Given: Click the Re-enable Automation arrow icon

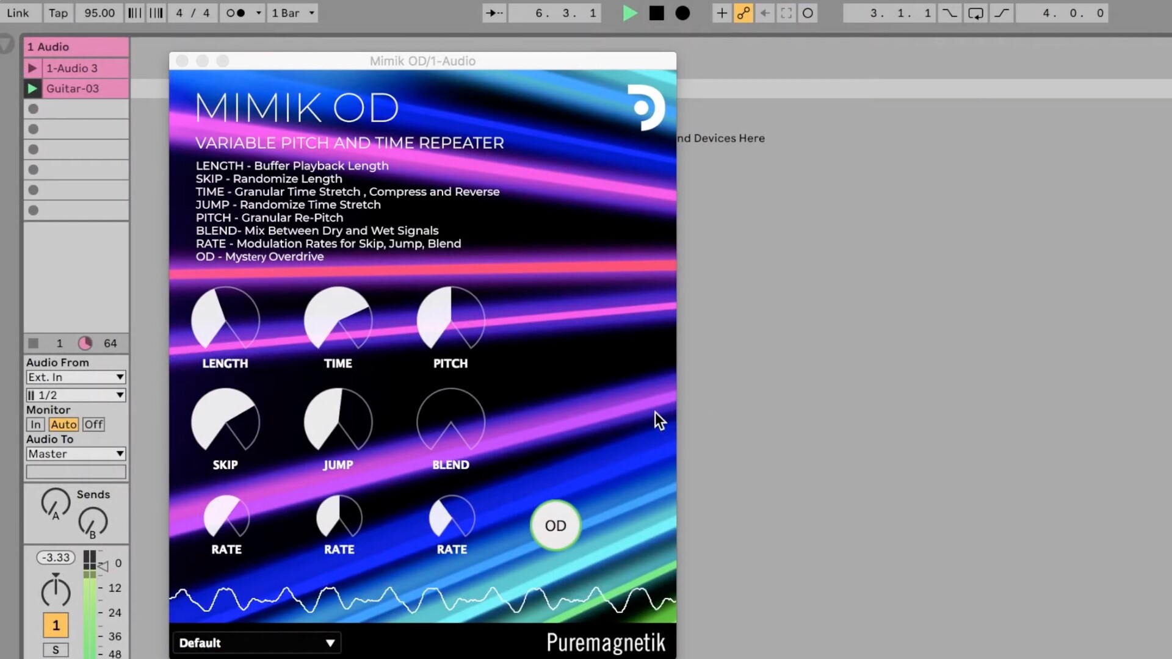Looking at the screenshot, I should tap(765, 13).
